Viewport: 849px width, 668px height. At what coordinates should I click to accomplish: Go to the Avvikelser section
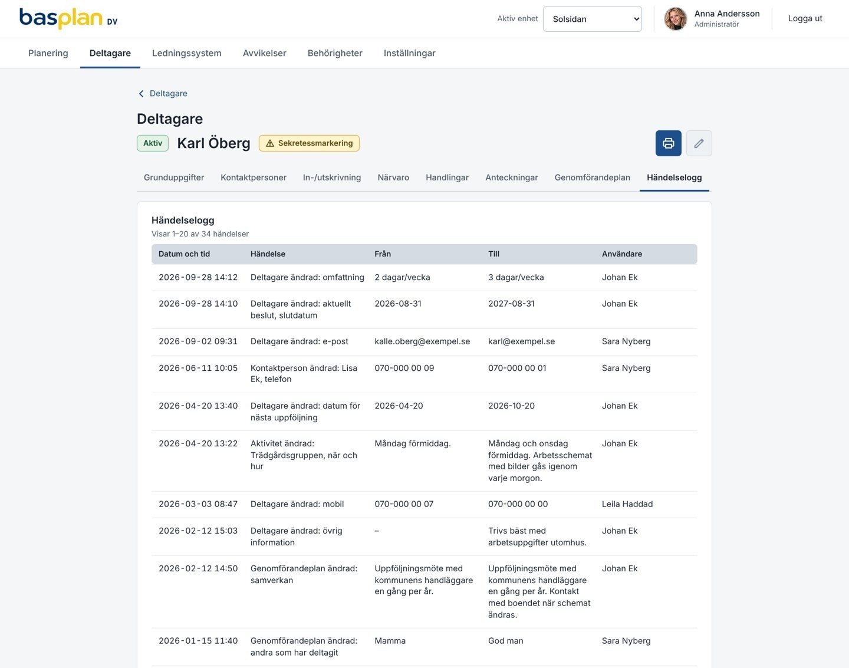point(265,53)
